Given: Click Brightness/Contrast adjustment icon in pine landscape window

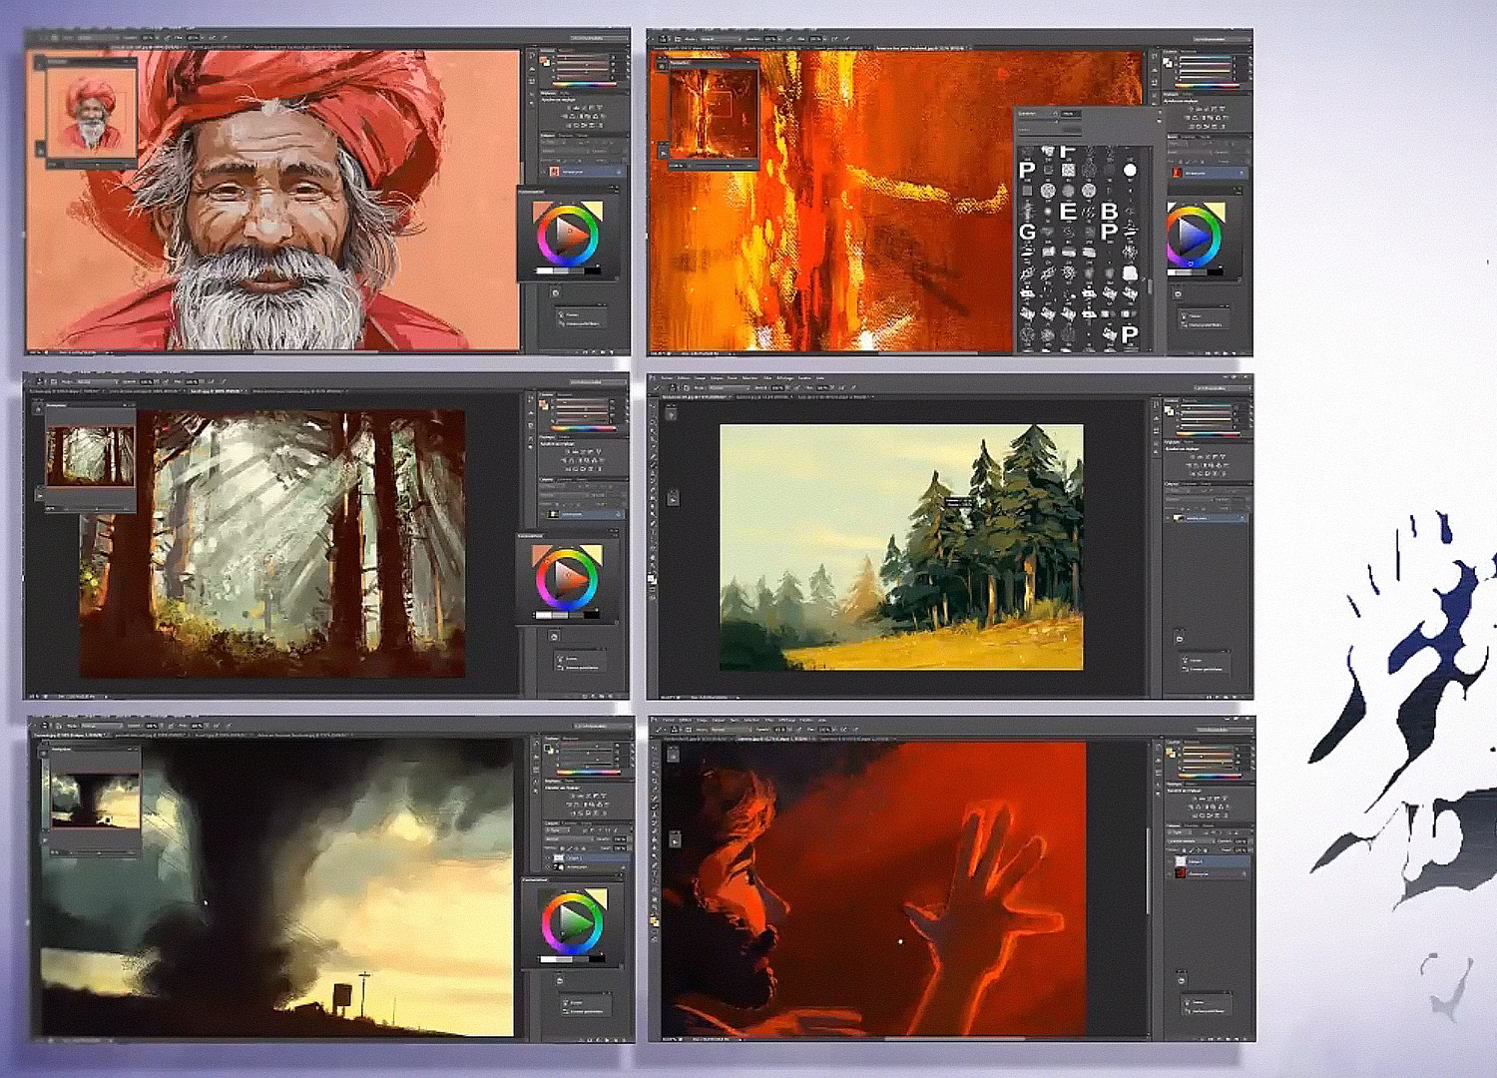Looking at the screenshot, I should pyautogui.click(x=1192, y=457).
